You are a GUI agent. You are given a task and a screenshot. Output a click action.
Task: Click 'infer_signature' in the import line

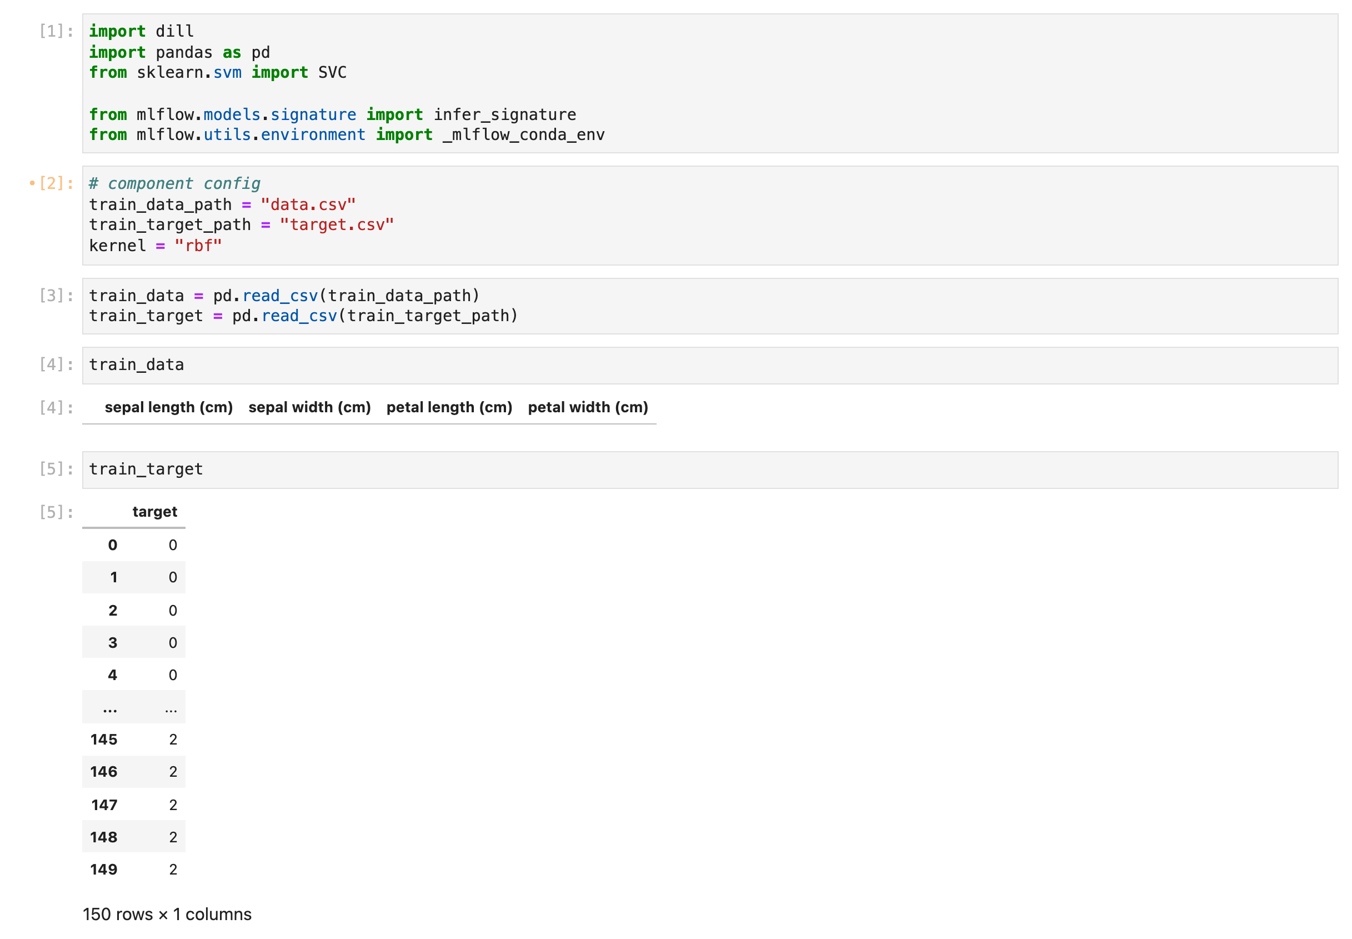pos(505,114)
